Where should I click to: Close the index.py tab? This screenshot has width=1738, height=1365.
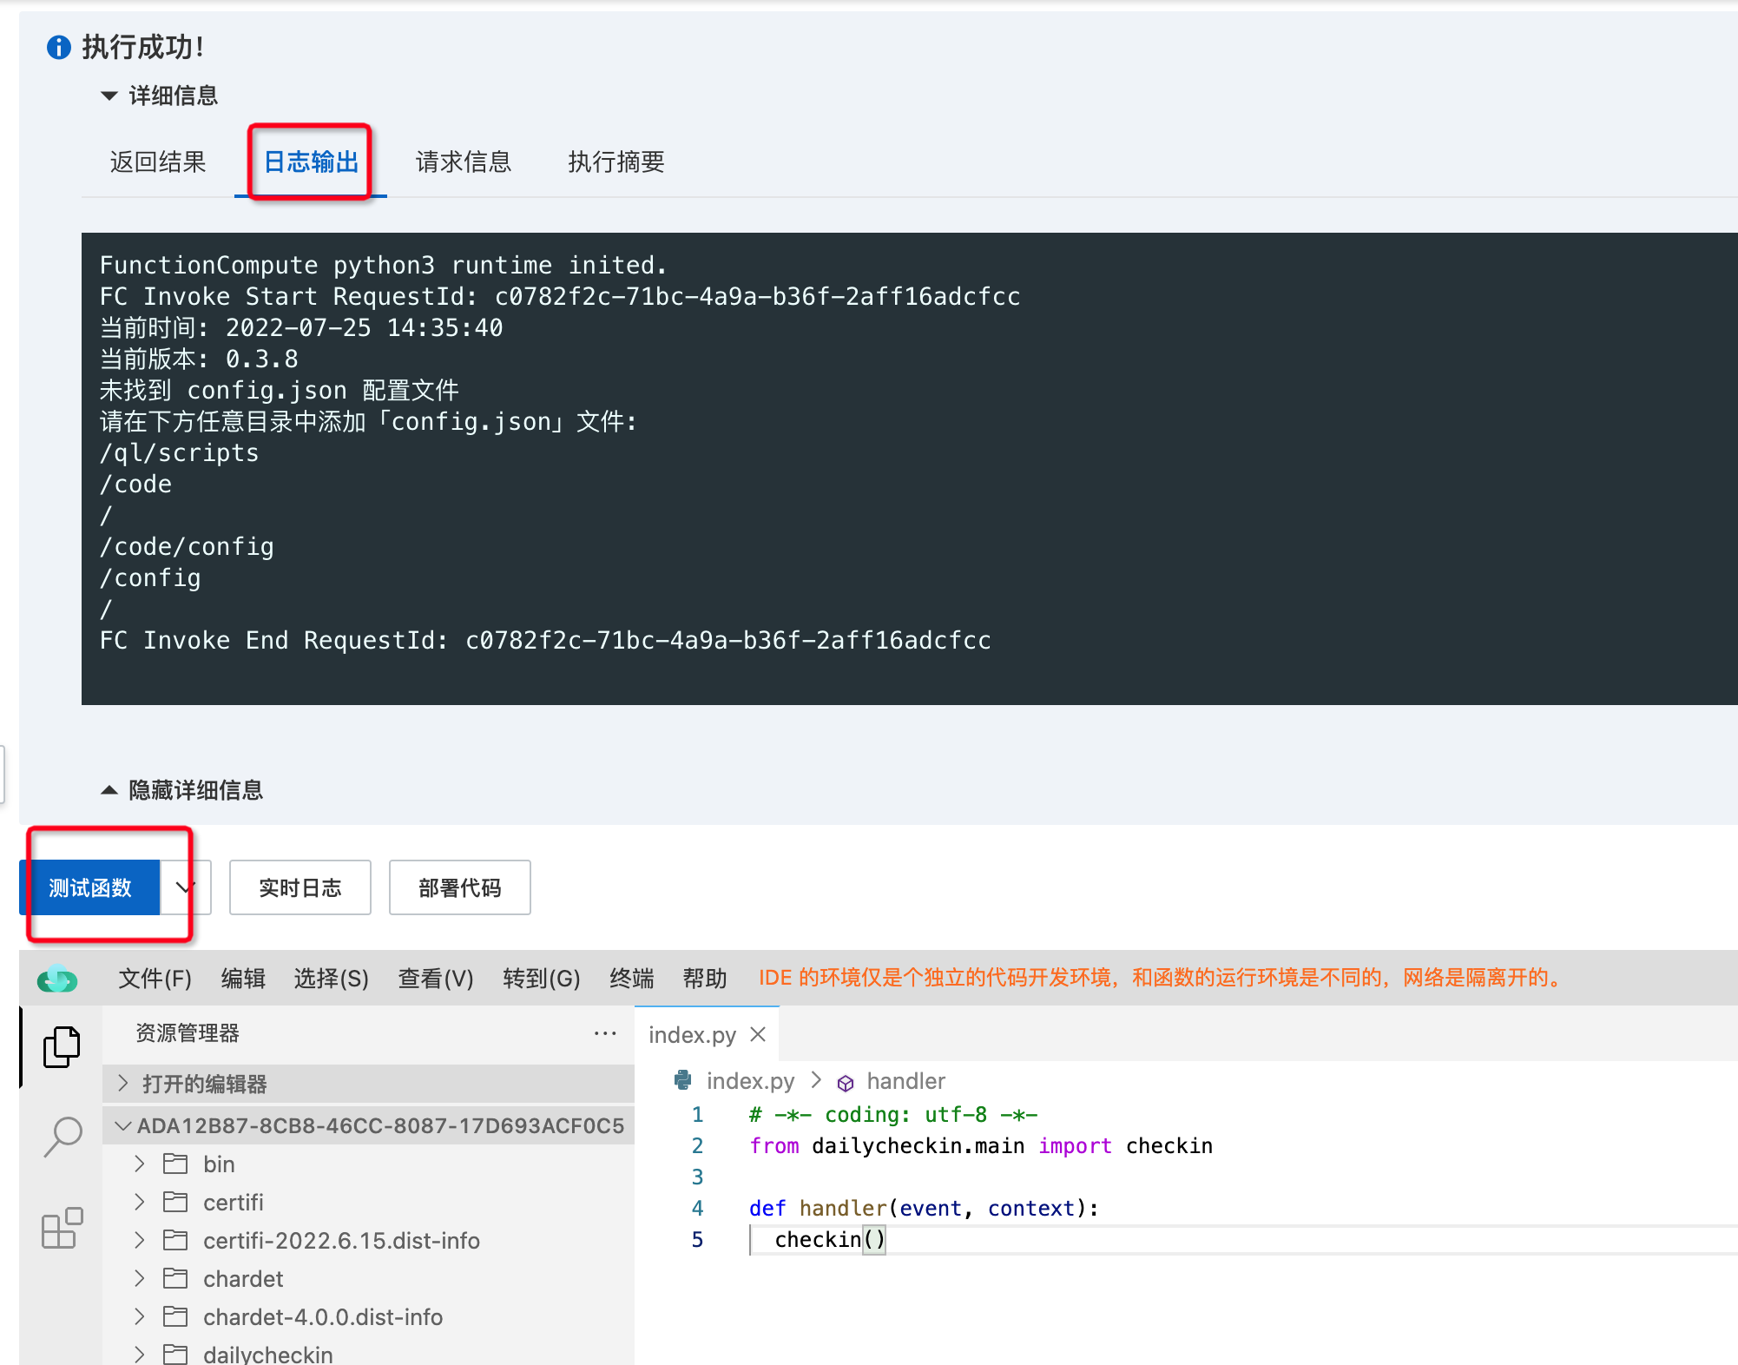[758, 1034]
